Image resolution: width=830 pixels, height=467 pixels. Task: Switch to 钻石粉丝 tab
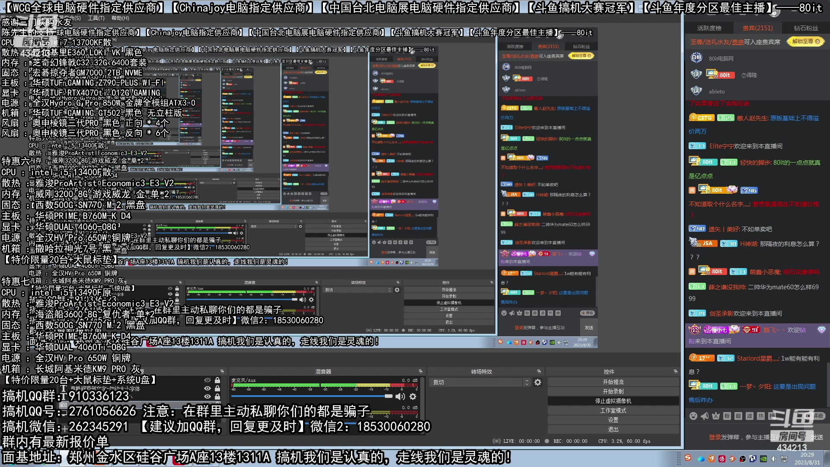coord(806,28)
